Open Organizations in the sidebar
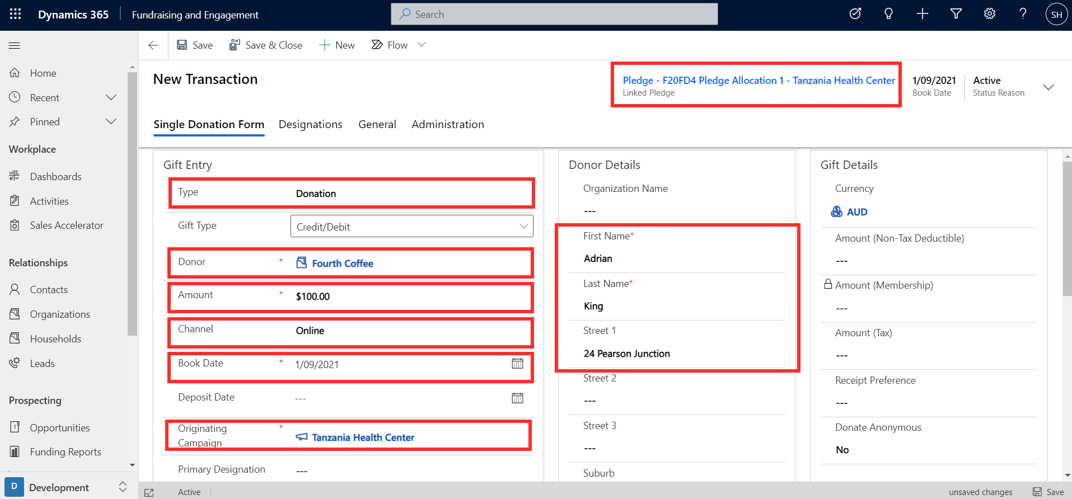Screen dimensions: 1072x499 [60, 314]
